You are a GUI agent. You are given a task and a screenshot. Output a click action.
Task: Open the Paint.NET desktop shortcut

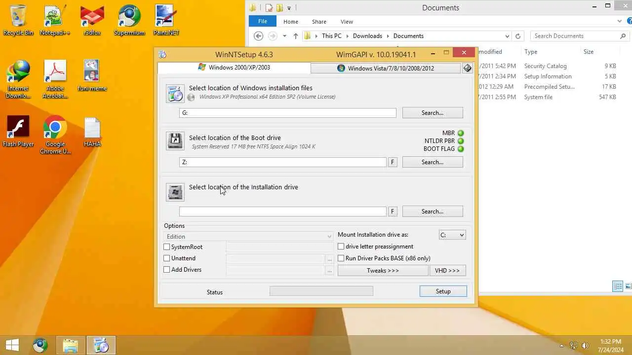tap(166, 20)
